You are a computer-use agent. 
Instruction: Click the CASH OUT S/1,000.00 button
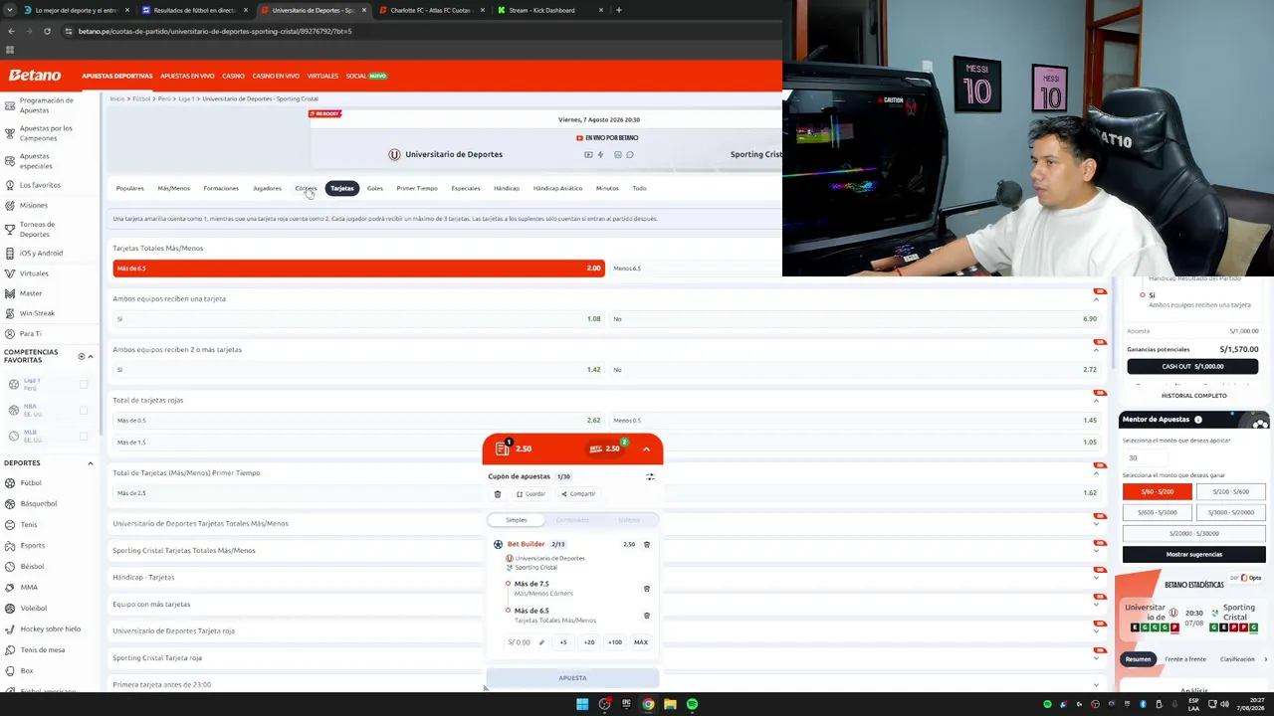(x=1192, y=366)
